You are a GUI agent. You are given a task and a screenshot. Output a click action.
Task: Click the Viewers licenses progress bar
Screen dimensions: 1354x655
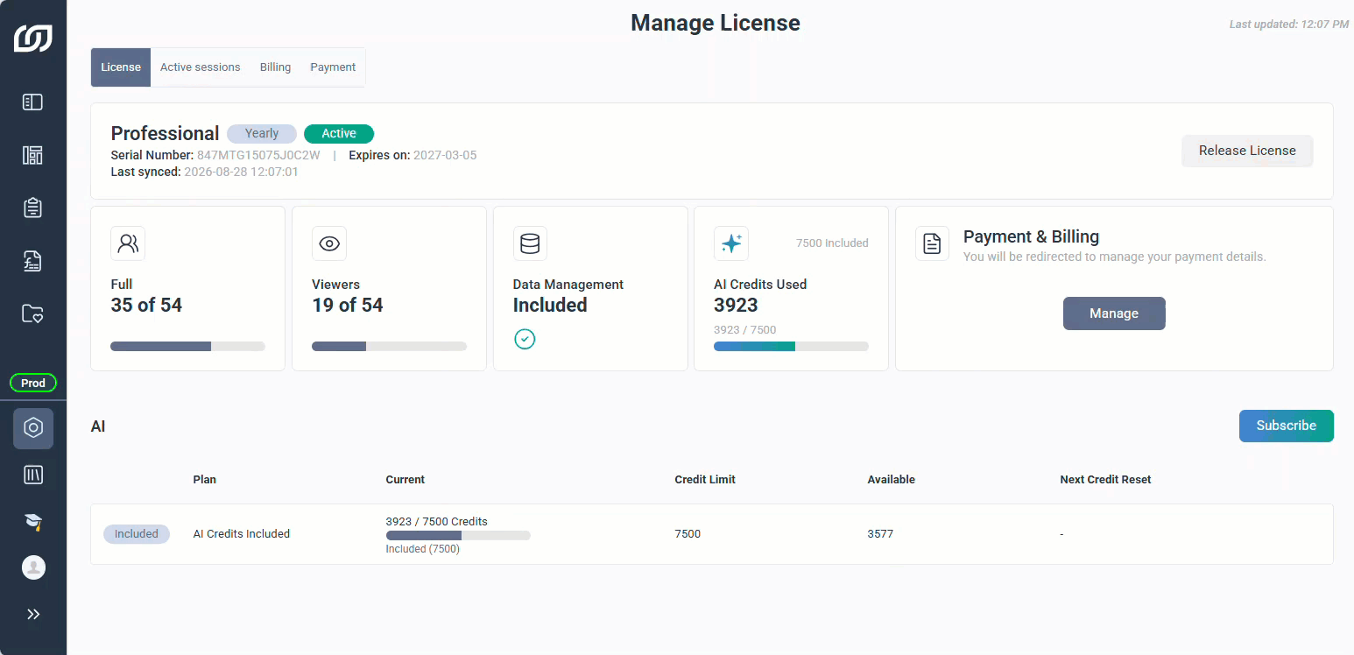click(389, 347)
